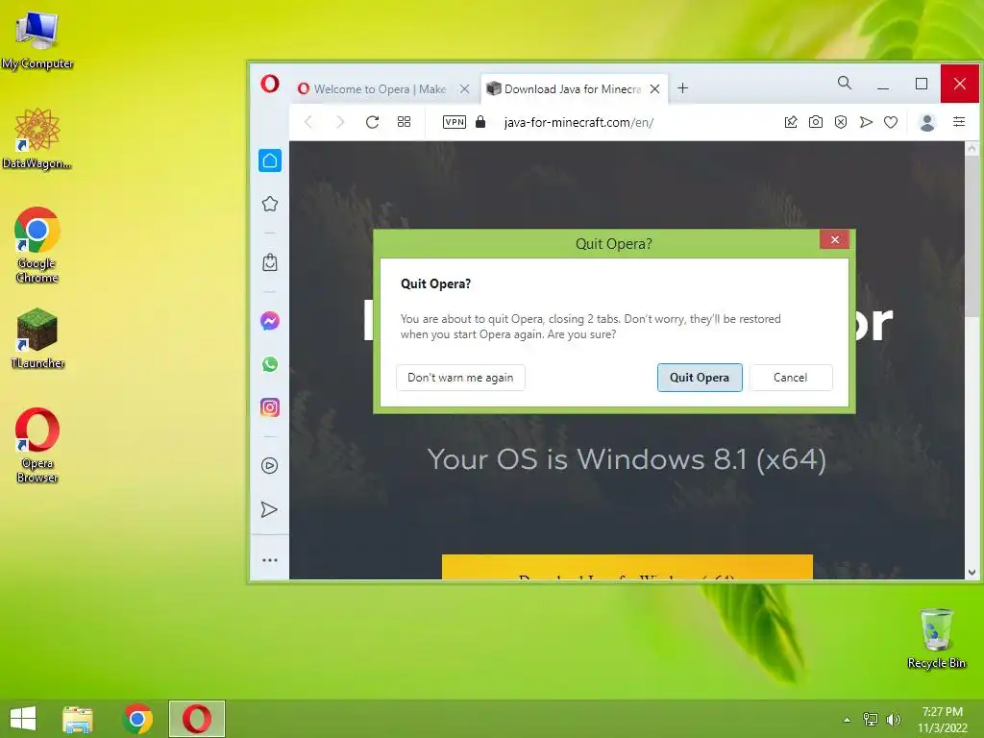Open Instagram in Opera sidebar
The height and width of the screenshot is (738, 984).
tap(270, 407)
